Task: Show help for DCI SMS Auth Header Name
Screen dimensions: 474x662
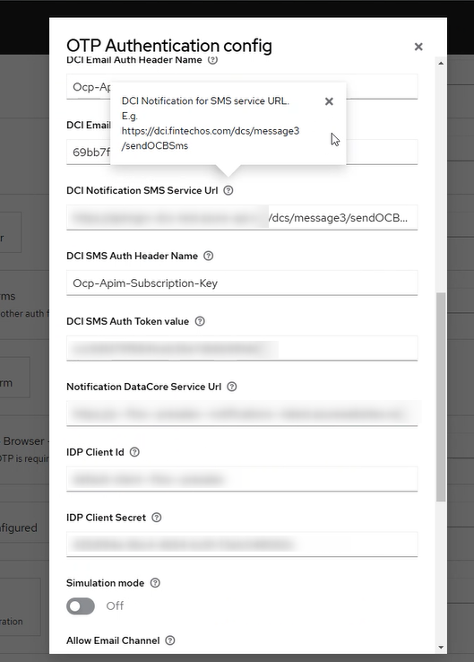Action: click(x=208, y=256)
